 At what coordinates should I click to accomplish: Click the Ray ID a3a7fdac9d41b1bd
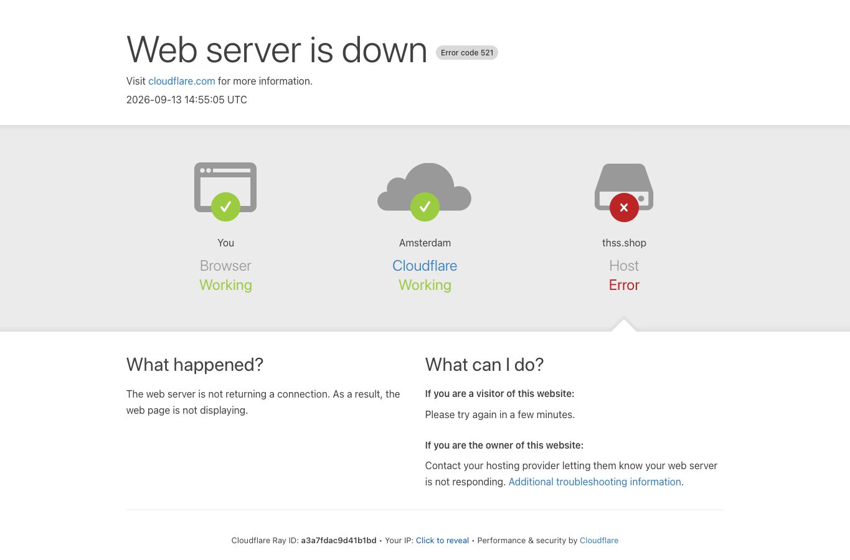(339, 540)
